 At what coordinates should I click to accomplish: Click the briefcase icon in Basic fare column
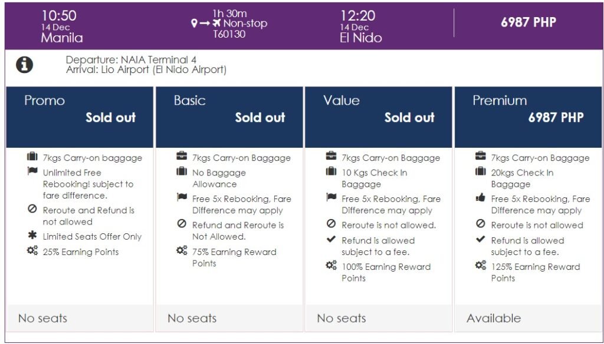point(182,157)
